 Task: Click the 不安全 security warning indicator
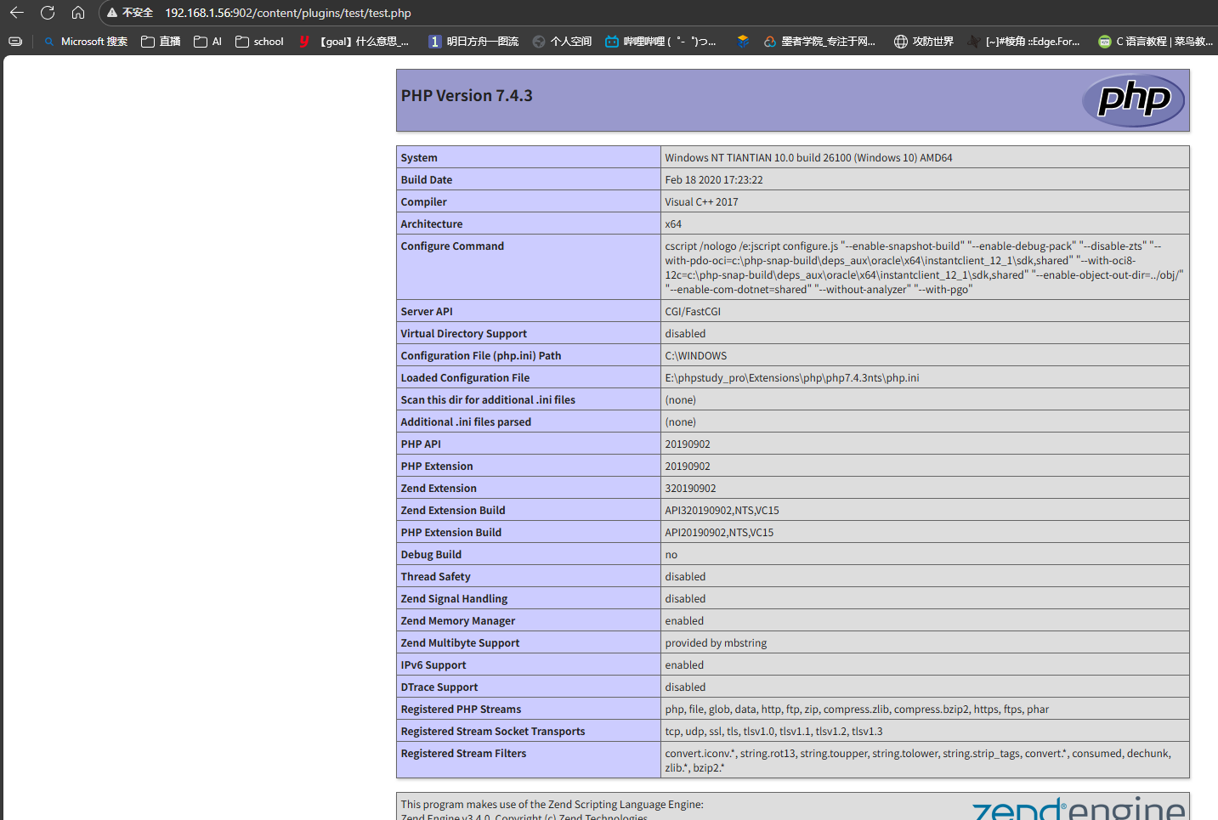coord(130,13)
